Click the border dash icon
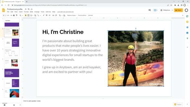 click(x=50, y=15)
